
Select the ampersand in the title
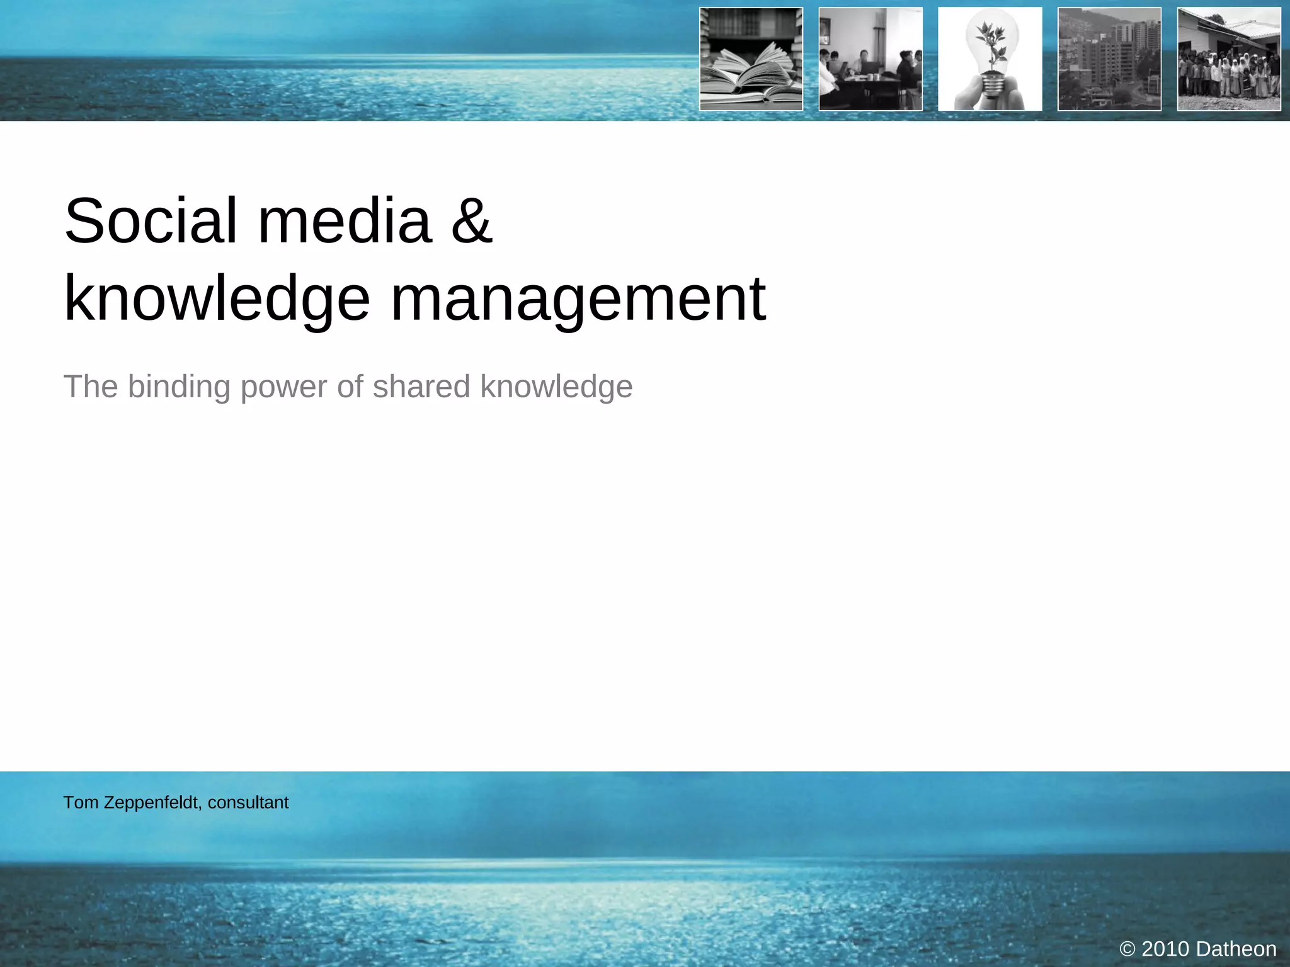tap(471, 220)
